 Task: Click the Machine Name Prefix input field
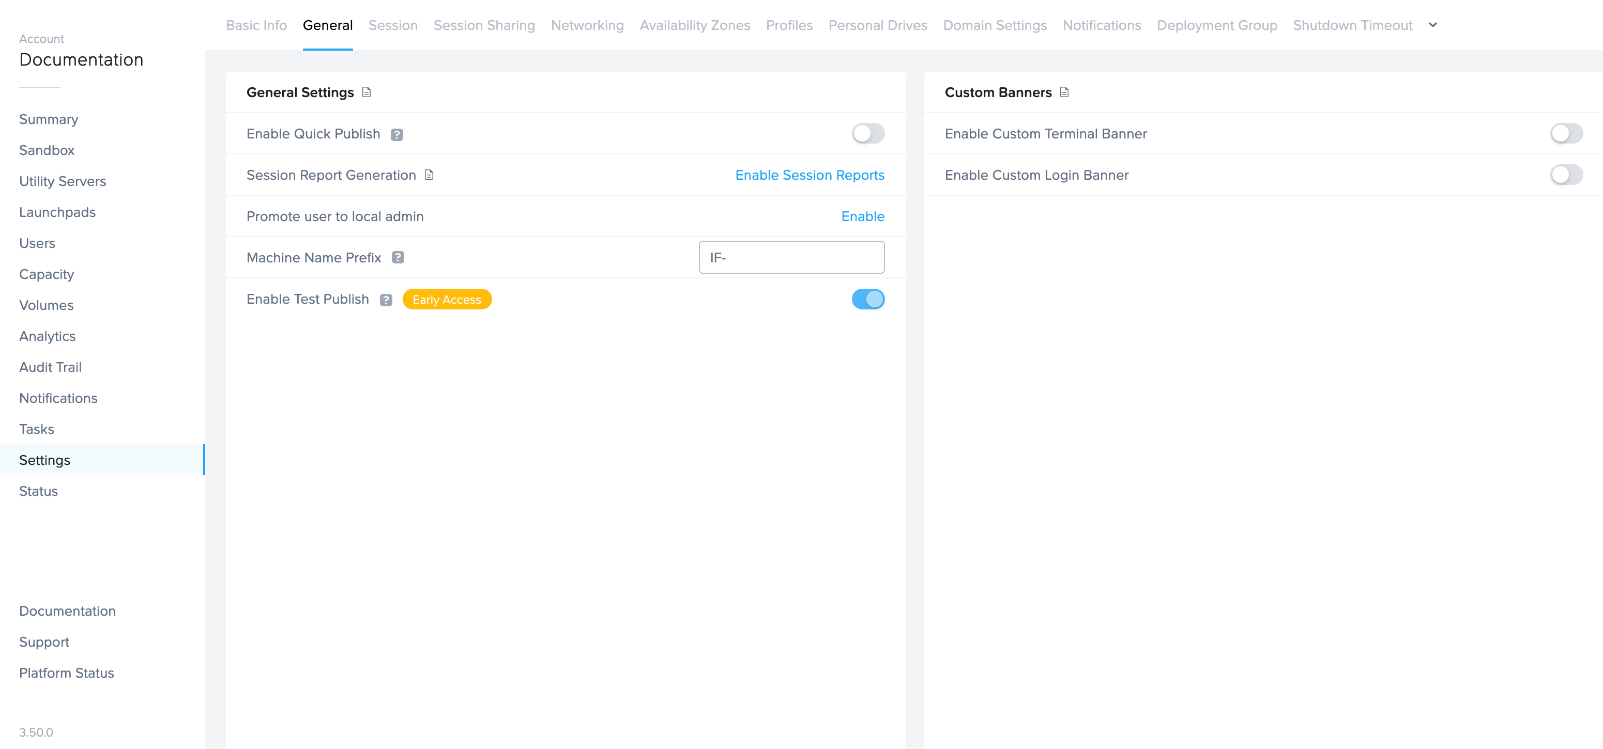791,257
